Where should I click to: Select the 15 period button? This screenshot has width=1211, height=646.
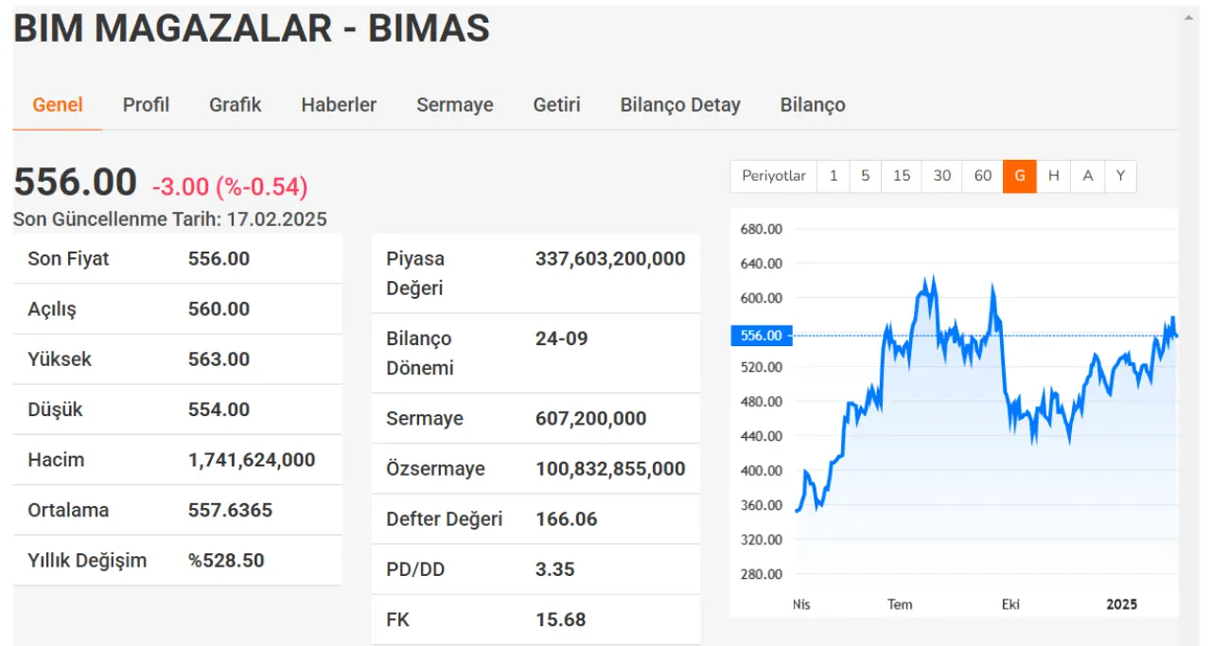click(902, 176)
